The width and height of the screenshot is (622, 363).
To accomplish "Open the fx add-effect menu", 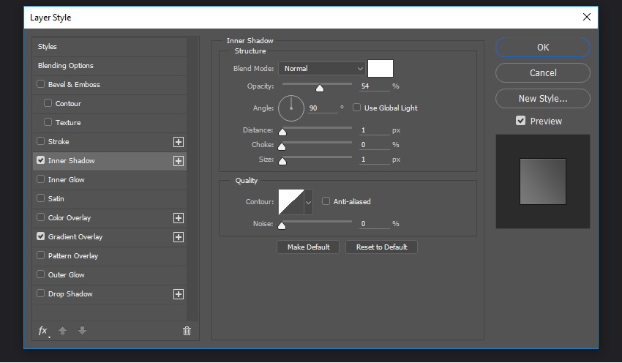I will coord(43,331).
